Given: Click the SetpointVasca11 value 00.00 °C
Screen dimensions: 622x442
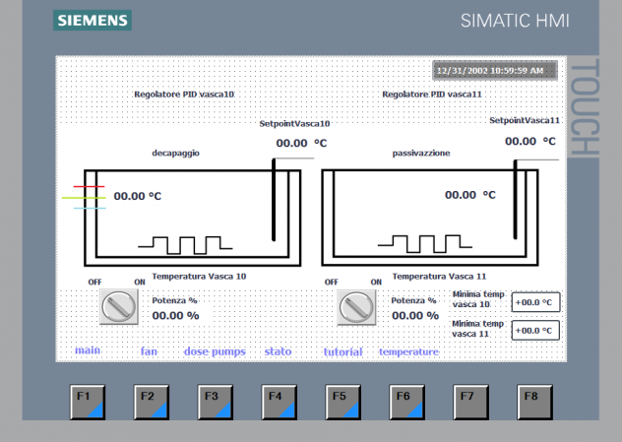Looking at the screenshot, I should (530, 141).
